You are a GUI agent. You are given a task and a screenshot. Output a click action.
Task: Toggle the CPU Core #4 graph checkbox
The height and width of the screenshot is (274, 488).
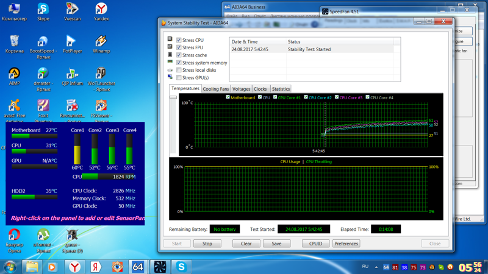point(367,97)
